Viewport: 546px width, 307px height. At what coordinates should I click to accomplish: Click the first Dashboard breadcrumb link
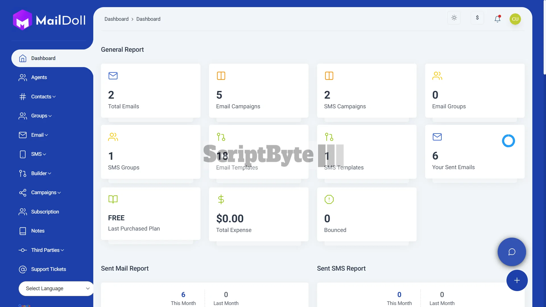pyautogui.click(x=116, y=19)
